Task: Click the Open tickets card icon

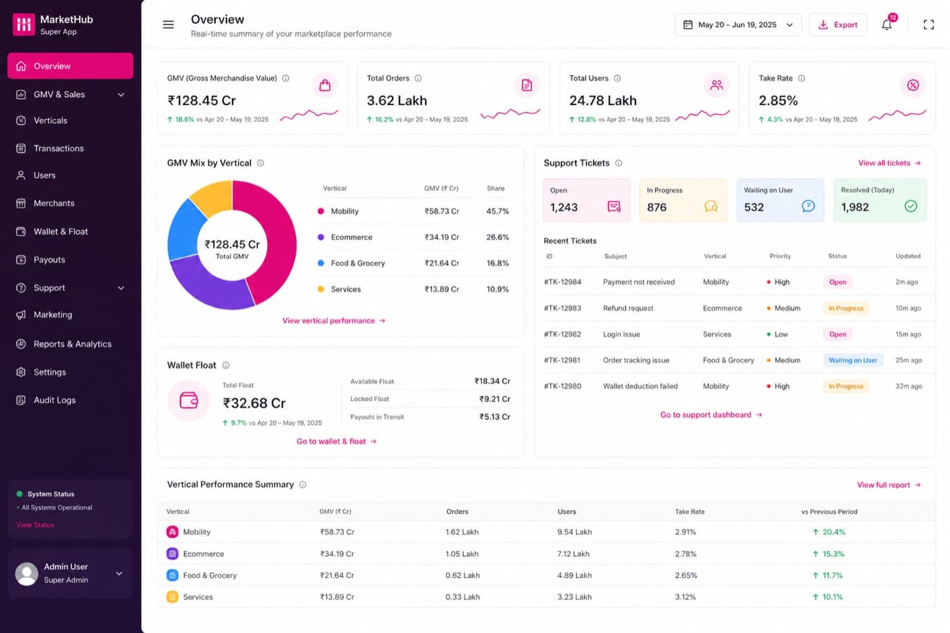Action: (x=614, y=206)
